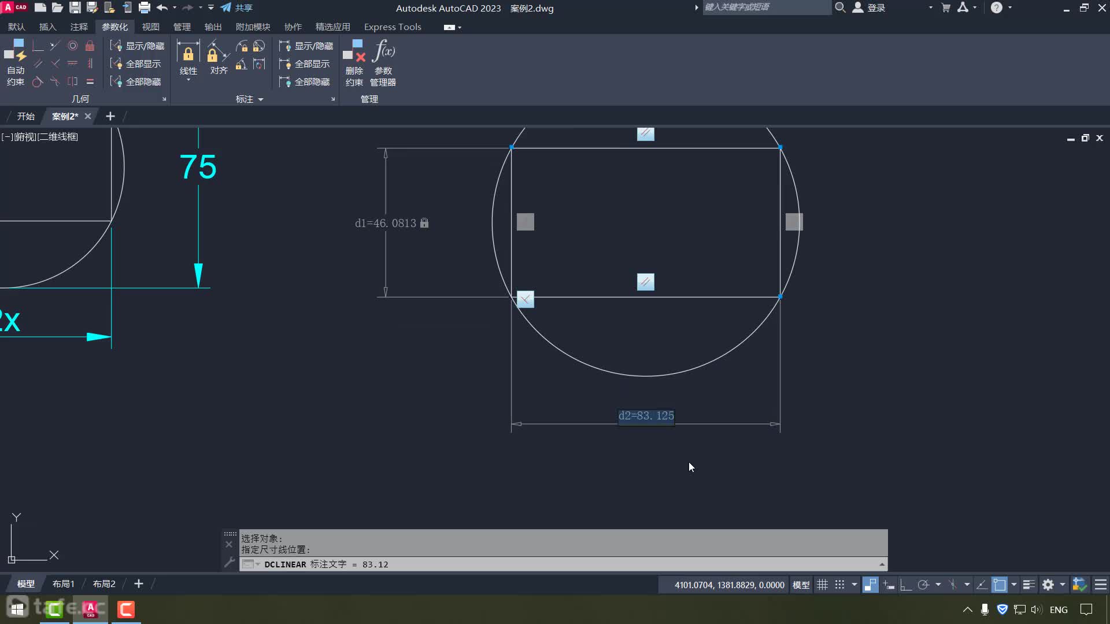Apply the Fix lock constraint
The height and width of the screenshot is (624, 1110).
pyautogui.click(x=90, y=46)
